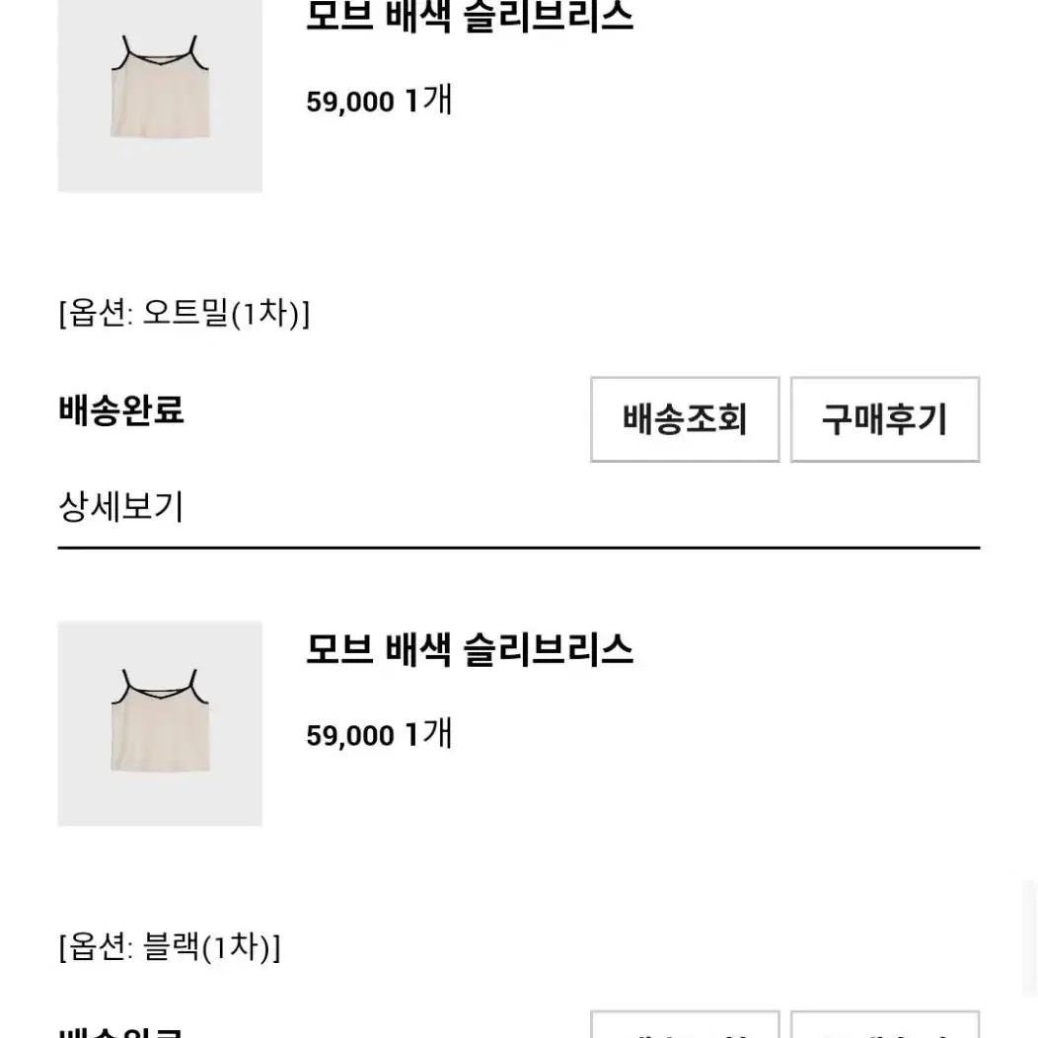1038x1038 pixels.
Task: Select the 59,000 price of the 오트밀 item
Action: 350,102
